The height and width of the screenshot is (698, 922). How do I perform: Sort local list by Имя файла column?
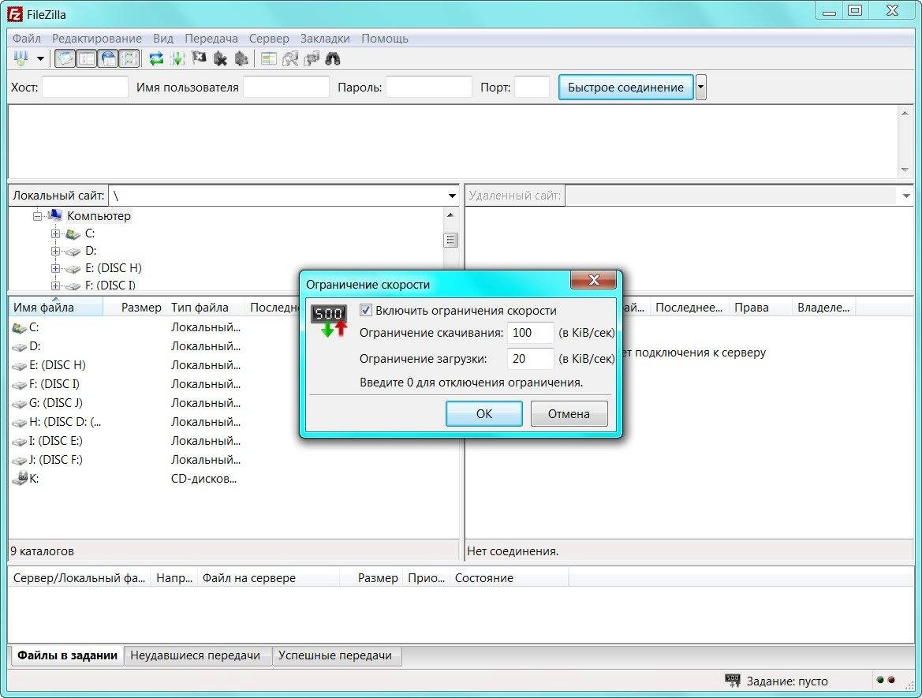pos(56,308)
